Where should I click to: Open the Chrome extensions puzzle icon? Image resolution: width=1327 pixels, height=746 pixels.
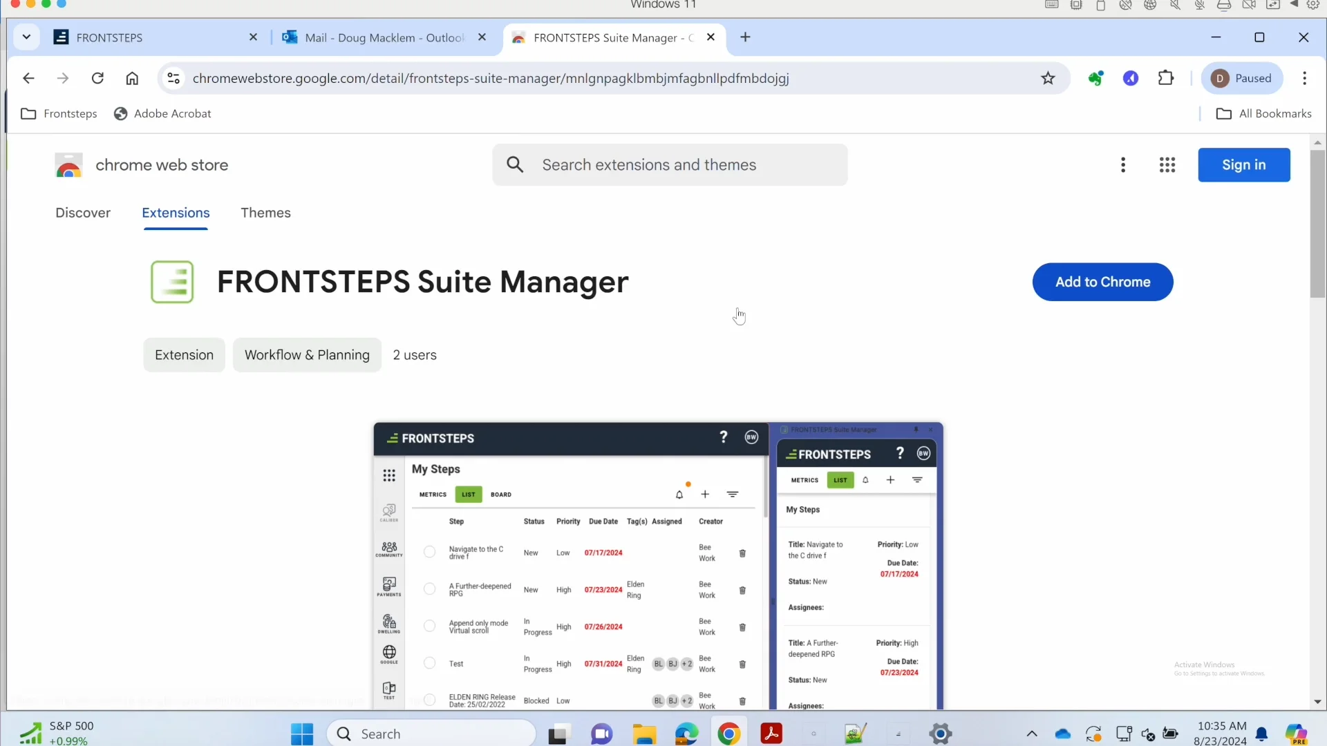click(1166, 78)
